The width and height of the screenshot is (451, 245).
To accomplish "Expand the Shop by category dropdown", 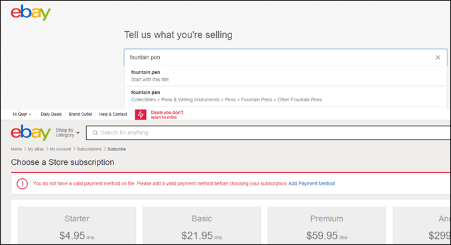I will pos(68,132).
